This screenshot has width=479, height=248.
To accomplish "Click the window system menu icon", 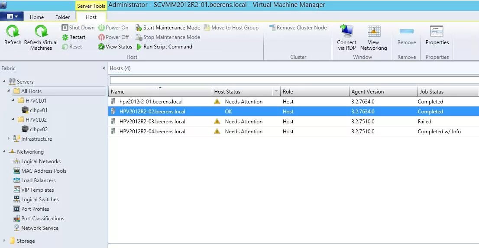I will 3,5.
